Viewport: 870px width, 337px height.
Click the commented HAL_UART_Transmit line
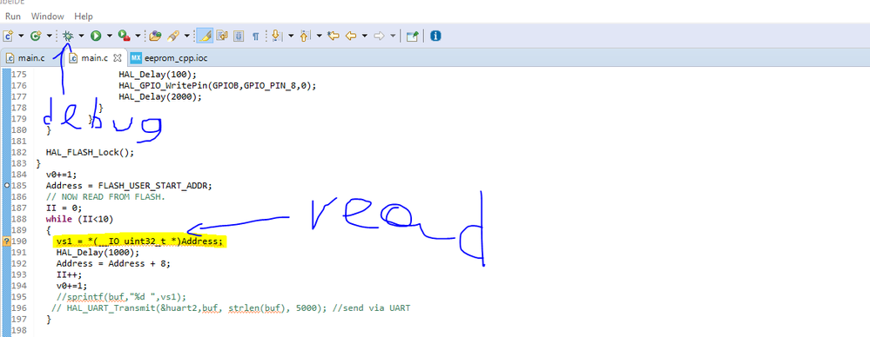(x=231, y=307)
